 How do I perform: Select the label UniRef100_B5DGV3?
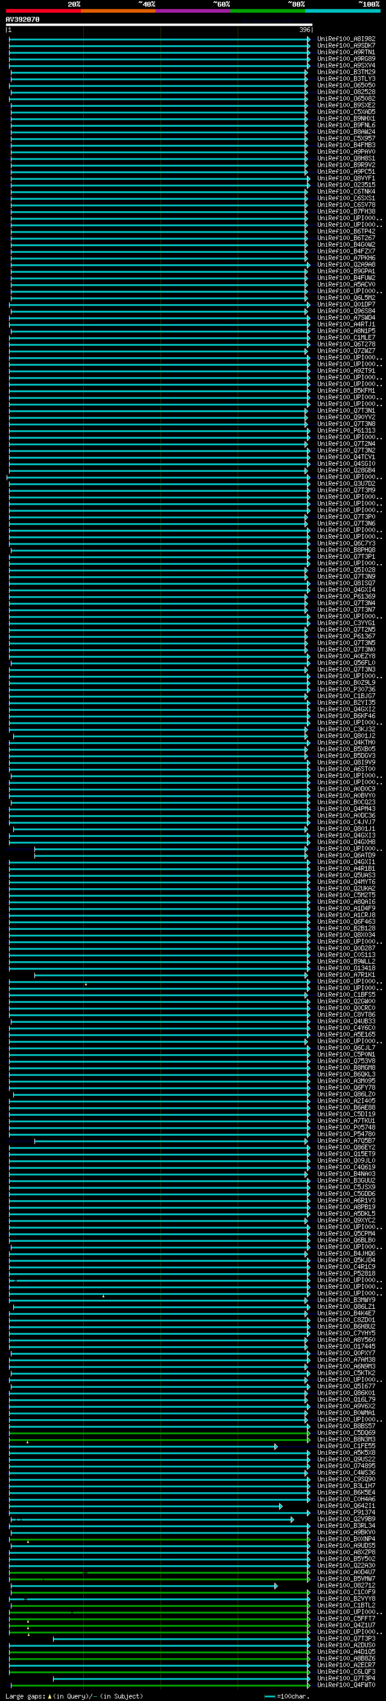tap(346, 755)
